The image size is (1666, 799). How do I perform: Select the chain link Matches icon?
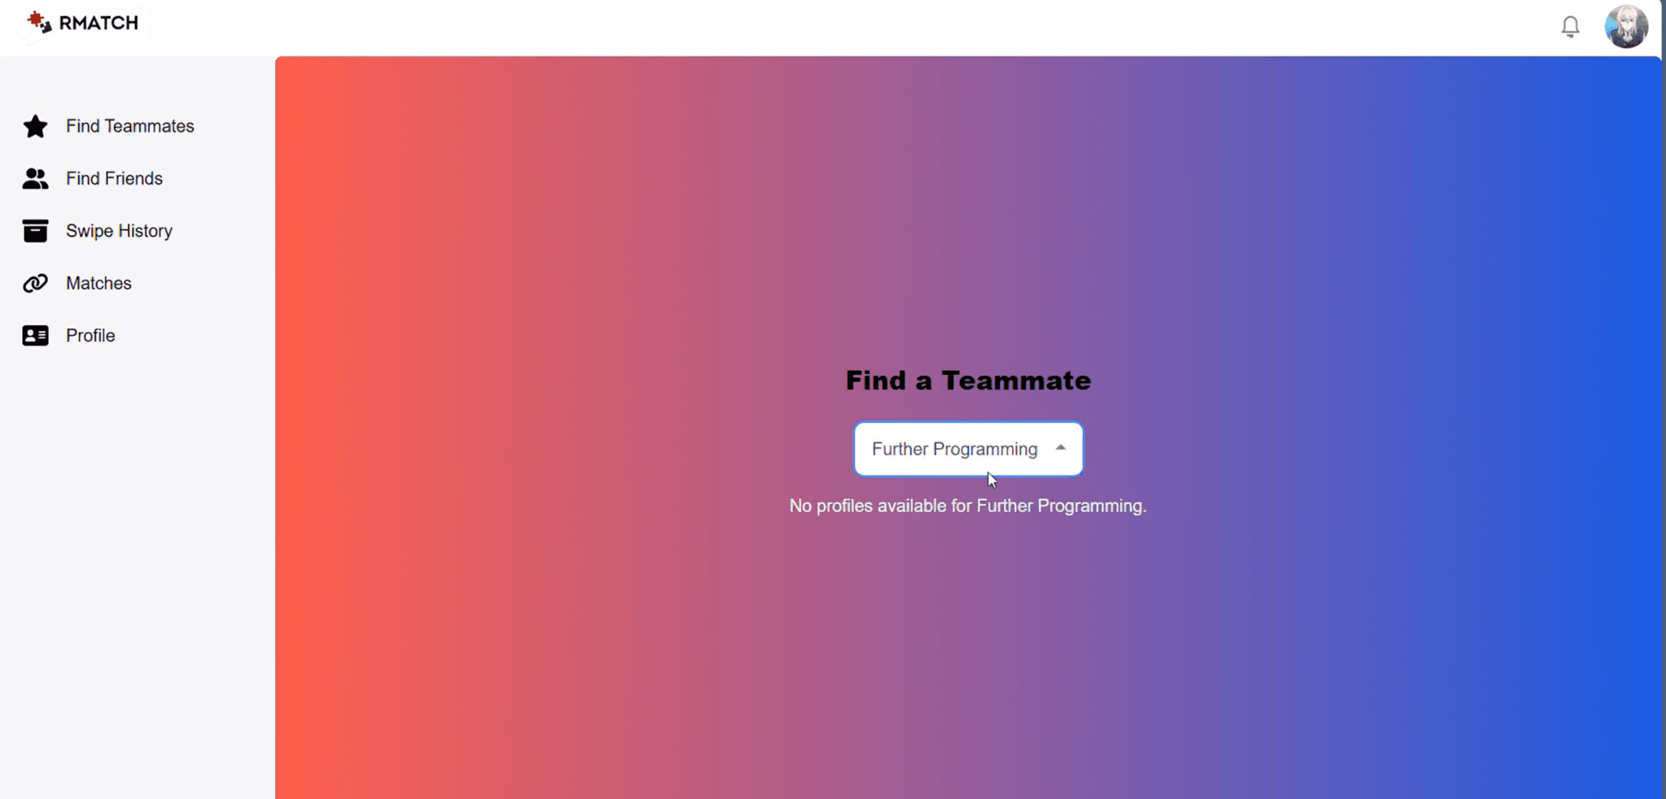[x=34, y=283]
